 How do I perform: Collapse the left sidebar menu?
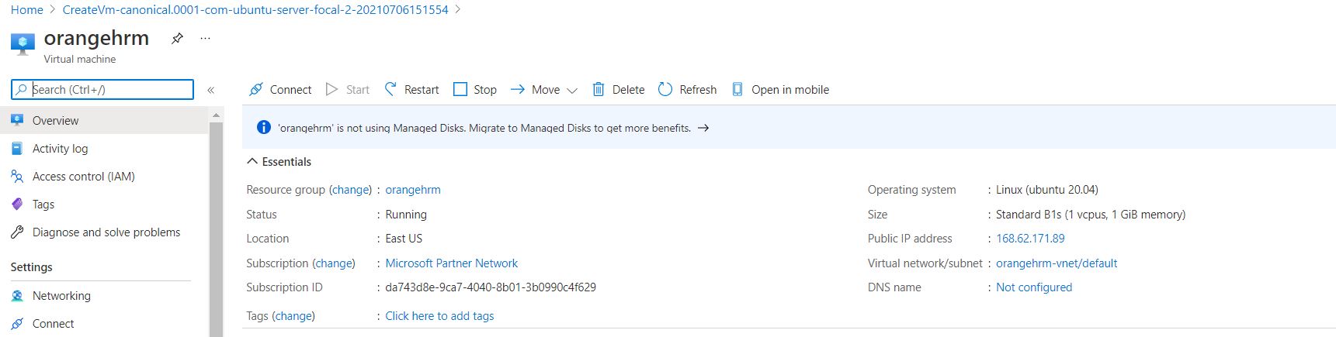[x=210, y=90]
